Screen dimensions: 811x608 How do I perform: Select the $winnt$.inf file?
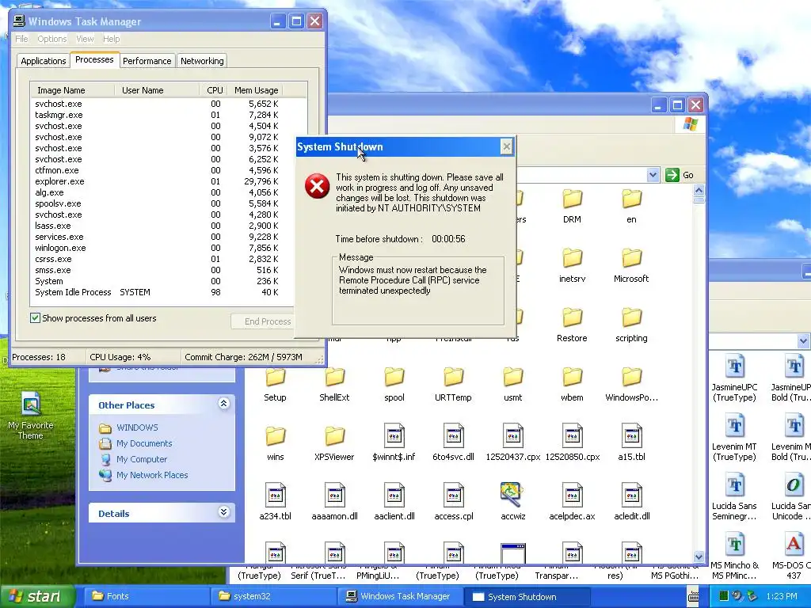click(394, 443)
